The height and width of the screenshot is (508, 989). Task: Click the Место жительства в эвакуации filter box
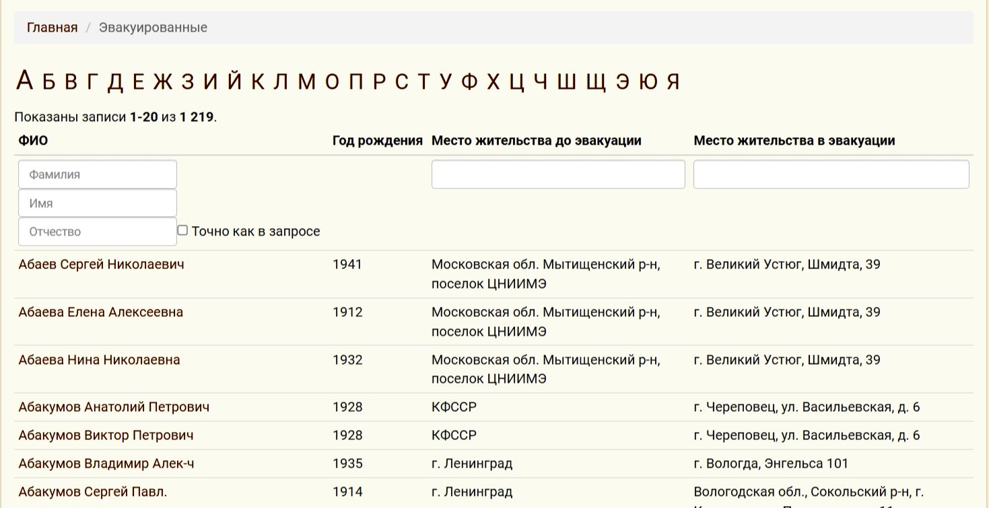pyautogui.click(x=831, y=174)
